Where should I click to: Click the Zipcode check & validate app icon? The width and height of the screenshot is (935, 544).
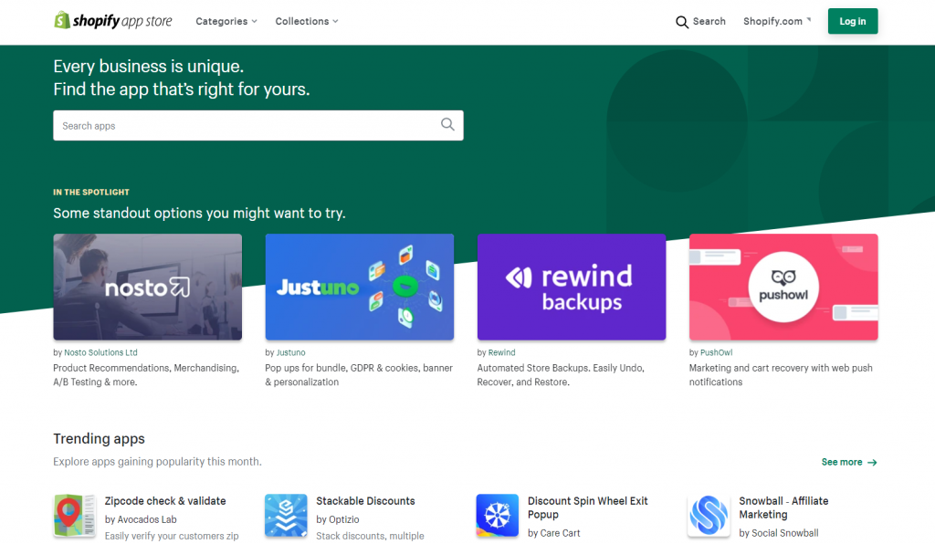click(74, 515)
